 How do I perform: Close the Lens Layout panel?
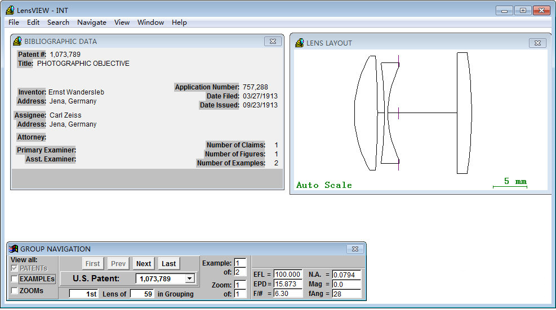(x=537, y=43)
